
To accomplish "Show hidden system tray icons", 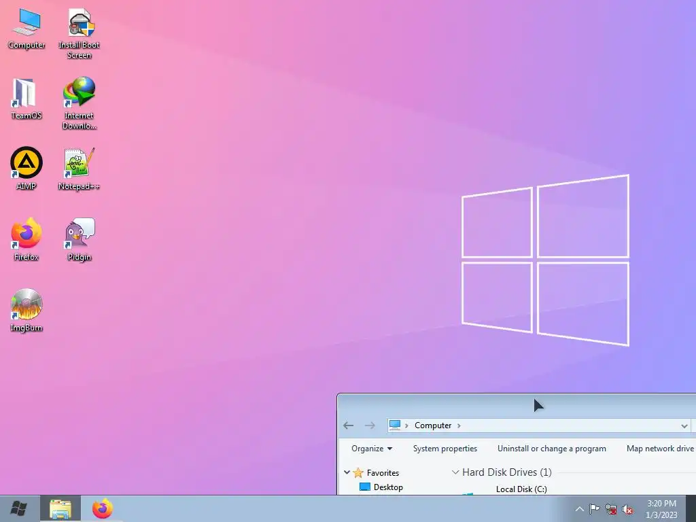I will (x=579, y=509).
